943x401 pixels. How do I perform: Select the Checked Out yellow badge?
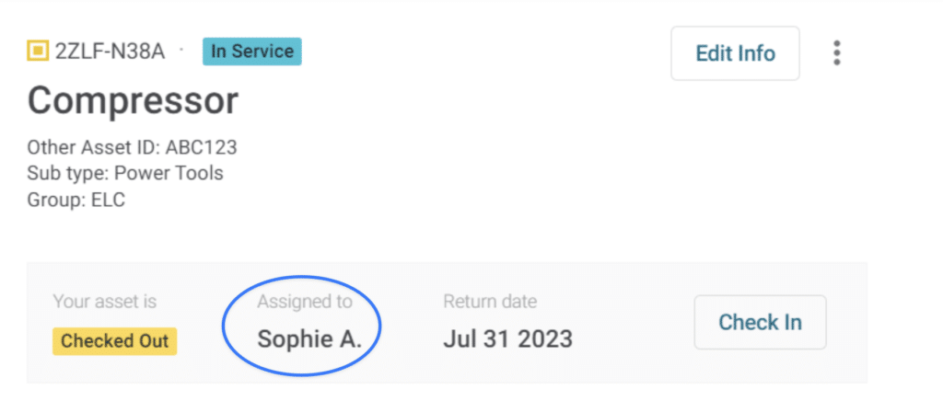[114, 341]
